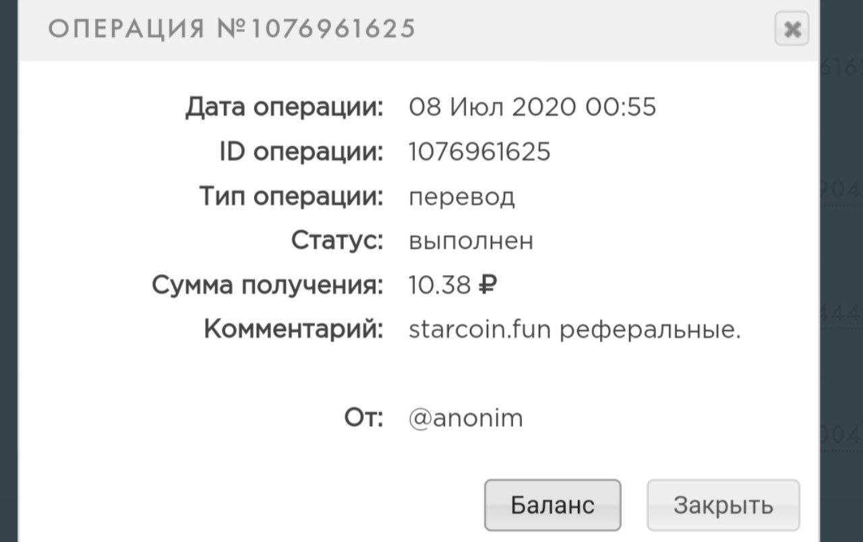Image resolution: width=863 pixels, height=542 pixels.
Task: Click the Сумма получения label
Action: tap(267, 286)
